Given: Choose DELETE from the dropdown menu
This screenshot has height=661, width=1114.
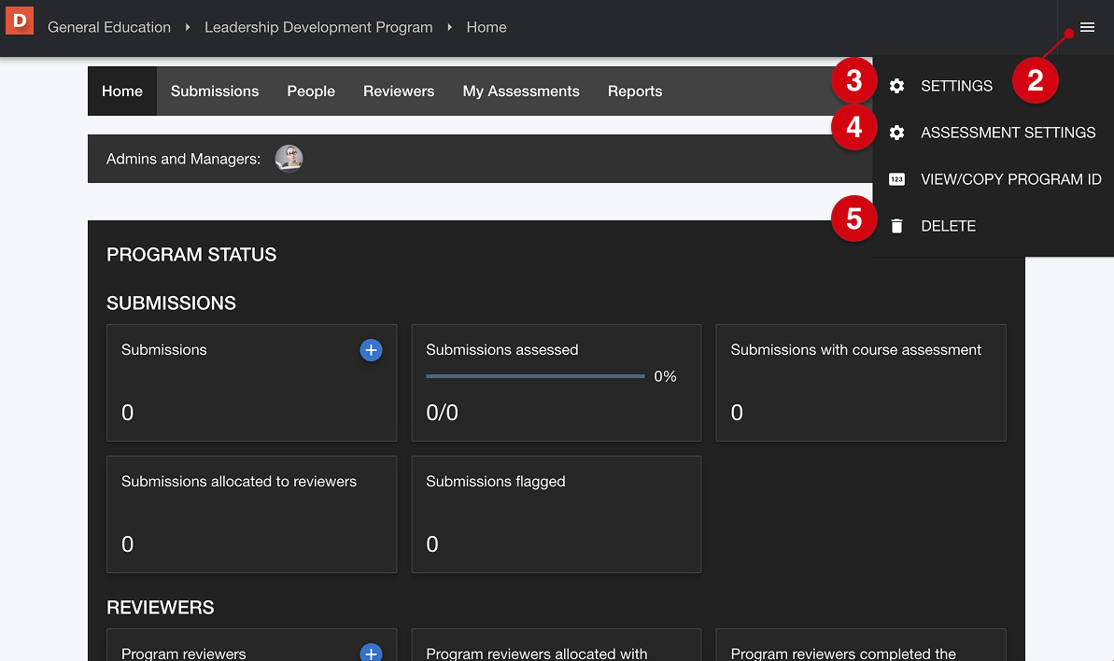Looking at the screenshot, I should tap(948, 226).
